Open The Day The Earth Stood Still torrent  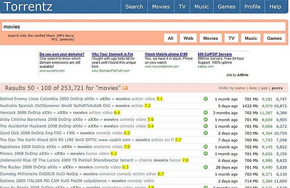tap(65, 140)
